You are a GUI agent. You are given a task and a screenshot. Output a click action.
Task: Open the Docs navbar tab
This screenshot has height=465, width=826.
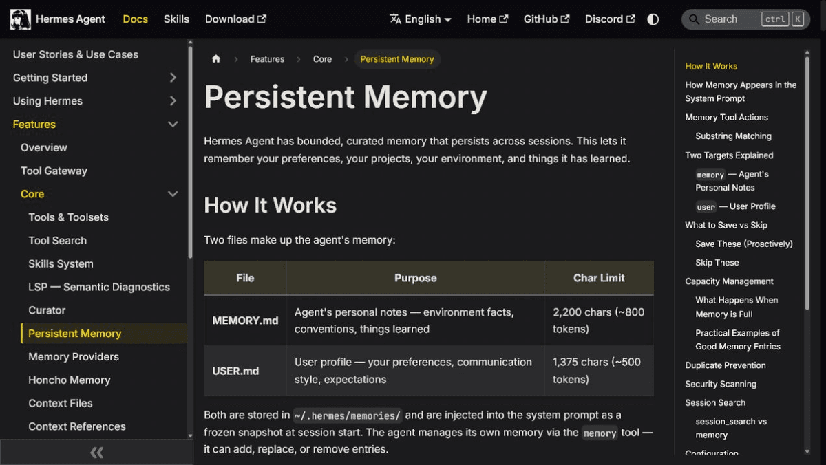coord(135,19)
